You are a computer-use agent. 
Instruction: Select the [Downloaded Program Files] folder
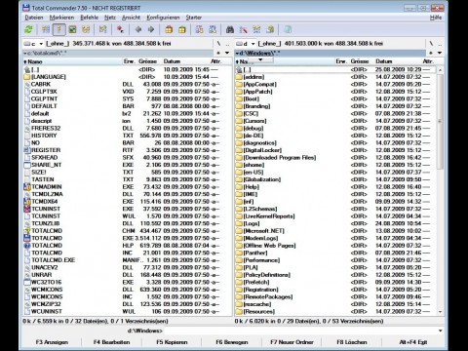pyautogui.click(x=336, y=158)
